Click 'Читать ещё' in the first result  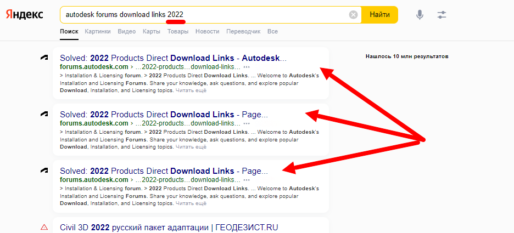click(x=191, y=90)
